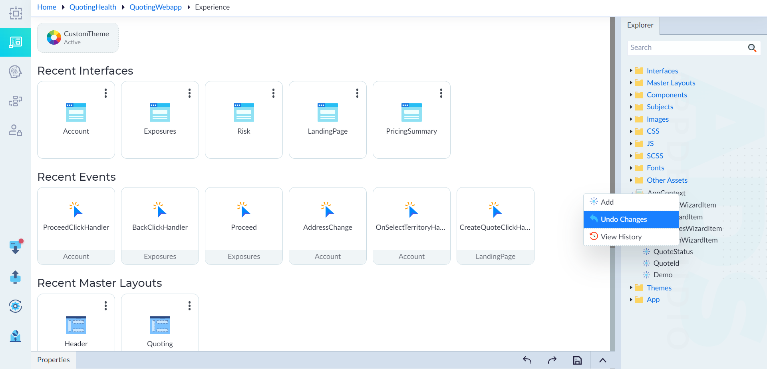Select View History from the context menu
The height and width of the screenshot is (369, 767).
click(x=631, y=237)
